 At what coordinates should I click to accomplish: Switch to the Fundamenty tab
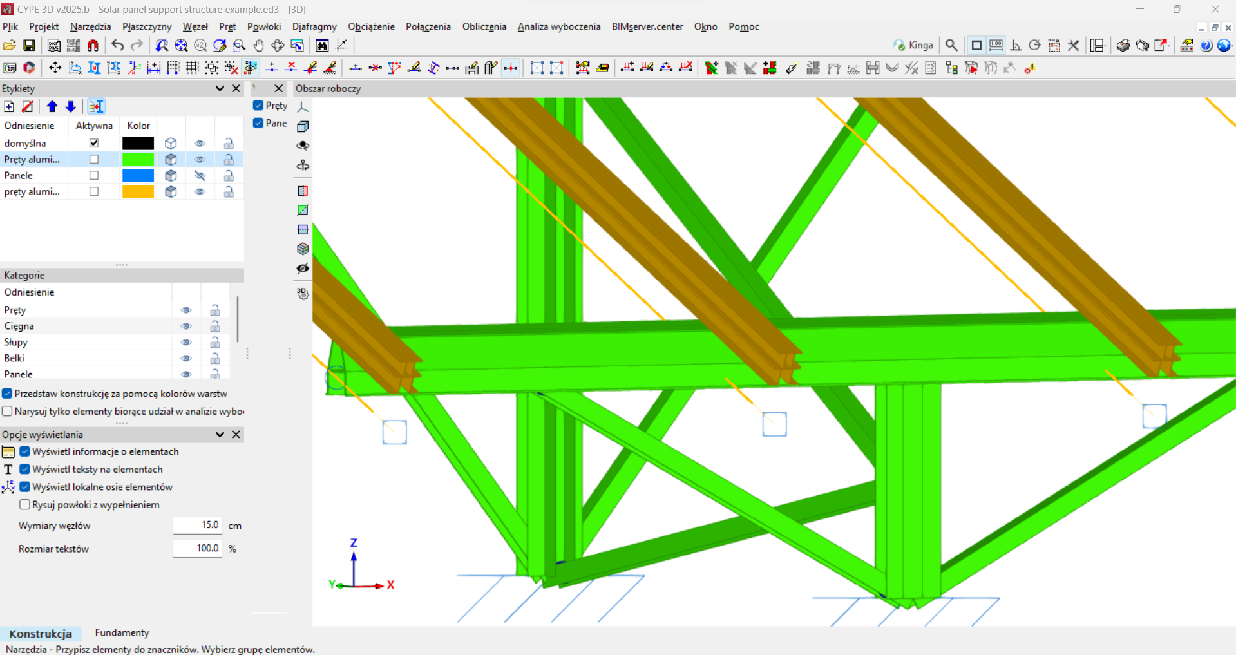pos(122,633)
